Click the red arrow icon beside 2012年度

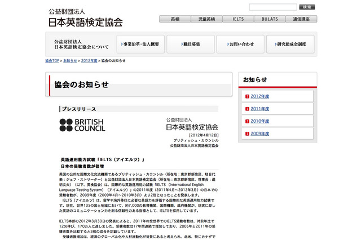coord(247,96)
